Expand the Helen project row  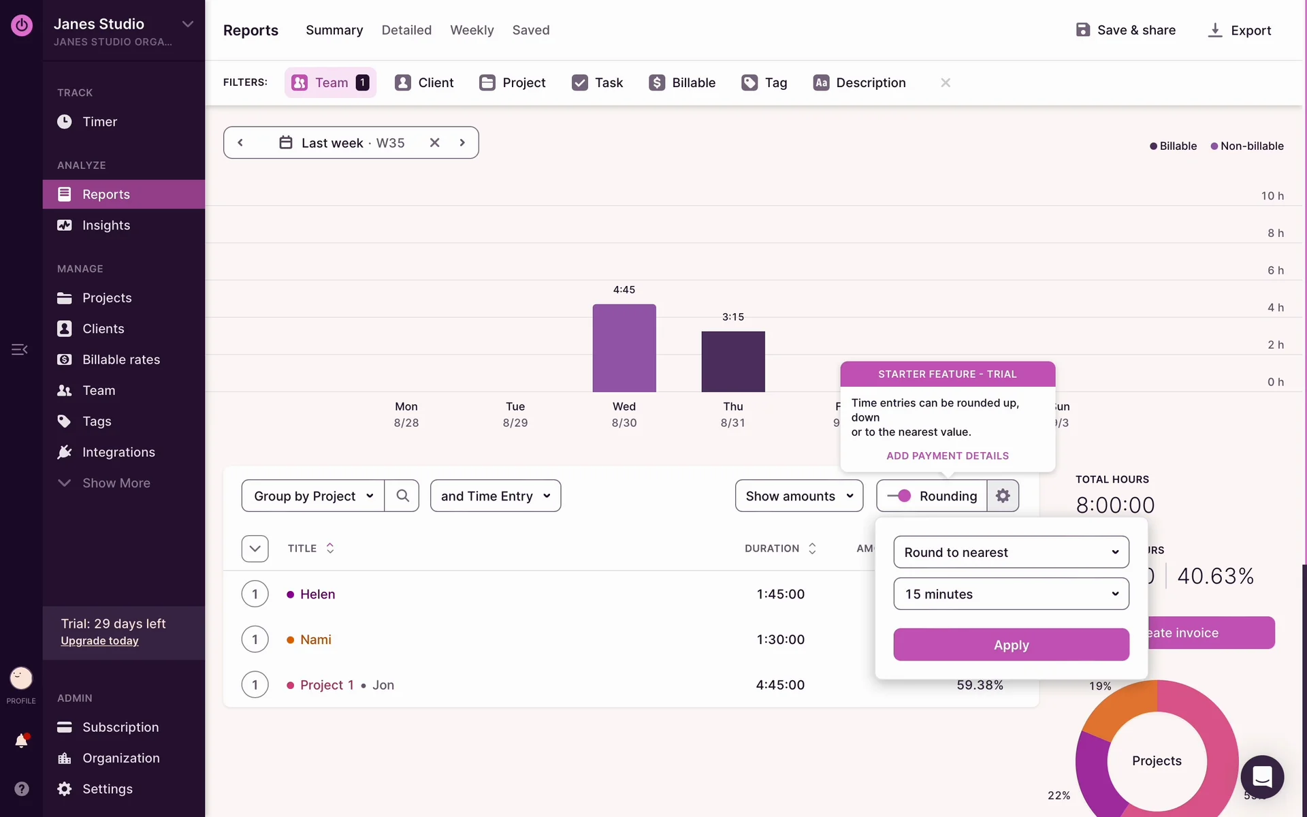[x=255, y=594]
